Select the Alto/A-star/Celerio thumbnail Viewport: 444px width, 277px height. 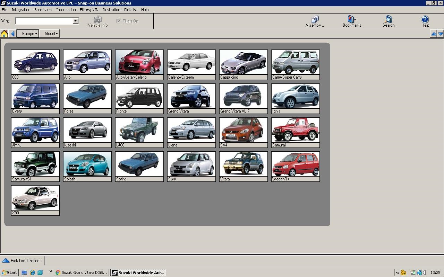coord(139,65)
